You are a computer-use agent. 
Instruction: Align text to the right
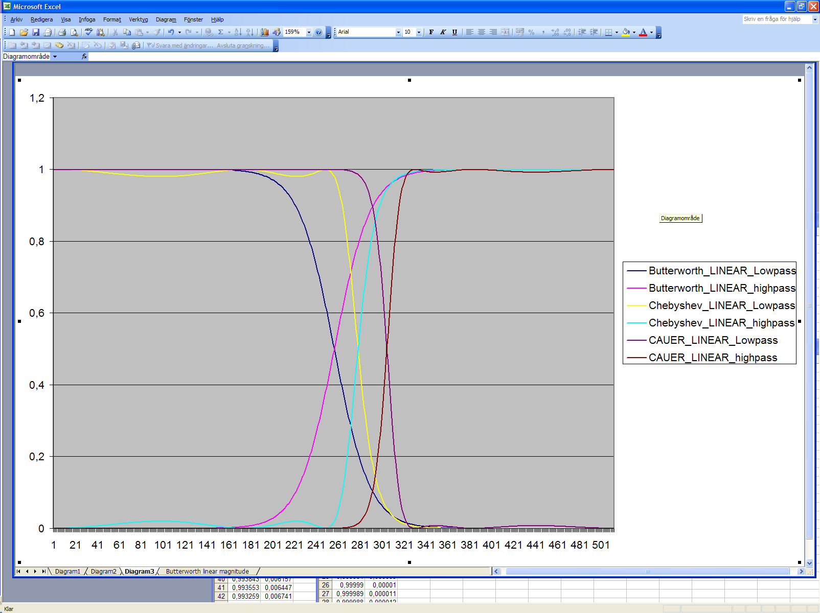tap(493, 32)
